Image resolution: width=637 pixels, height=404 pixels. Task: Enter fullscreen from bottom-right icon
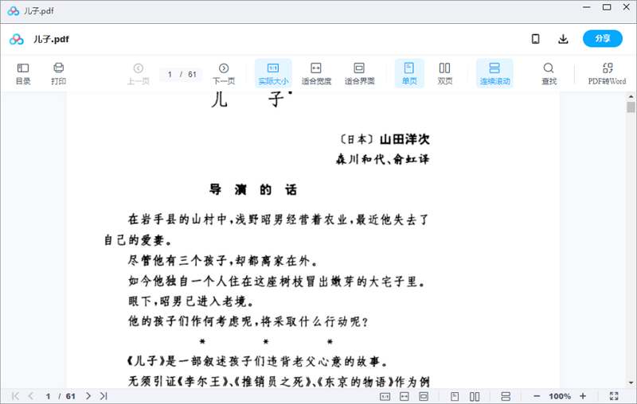click(x=614, y=396)
